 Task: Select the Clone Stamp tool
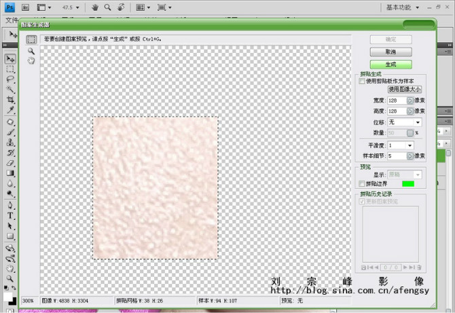pyautogui.click(x=10, y=143)
